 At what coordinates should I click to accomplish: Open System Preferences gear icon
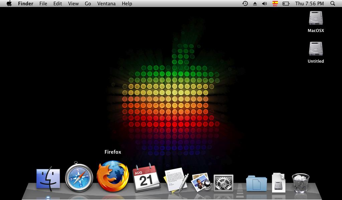[x=223, y=183]
